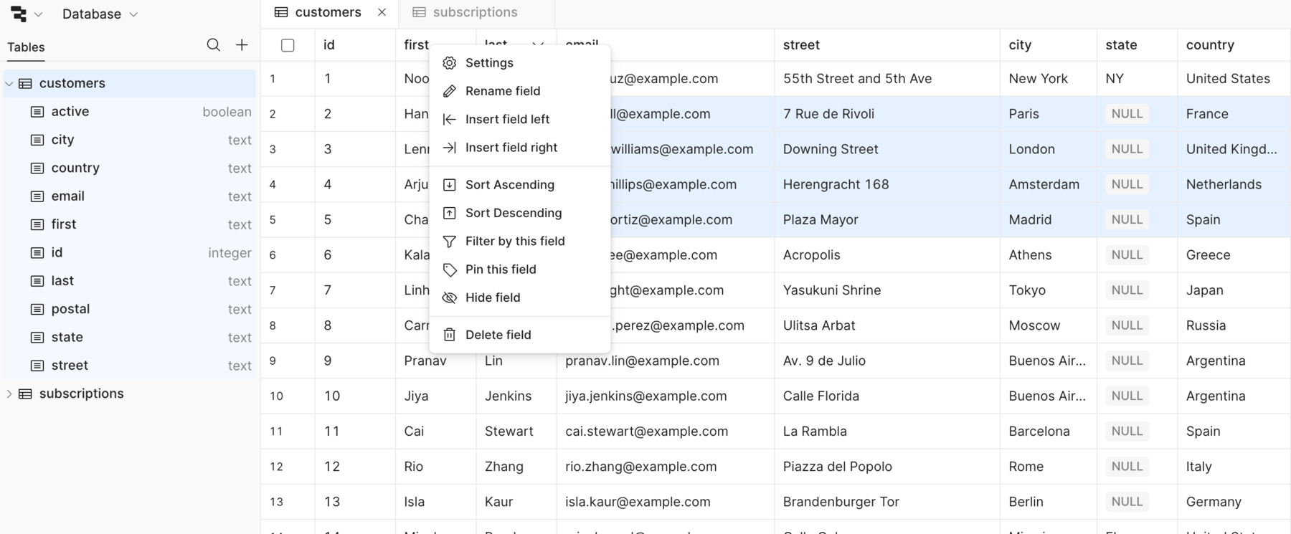Click the Insert field right arrow icon

tap(450, 148)
